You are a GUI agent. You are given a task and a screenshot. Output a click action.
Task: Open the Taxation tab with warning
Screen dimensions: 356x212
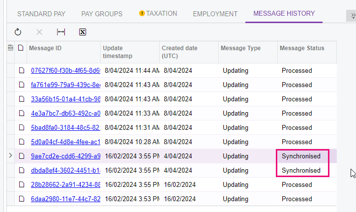click(x=158, y=14)
